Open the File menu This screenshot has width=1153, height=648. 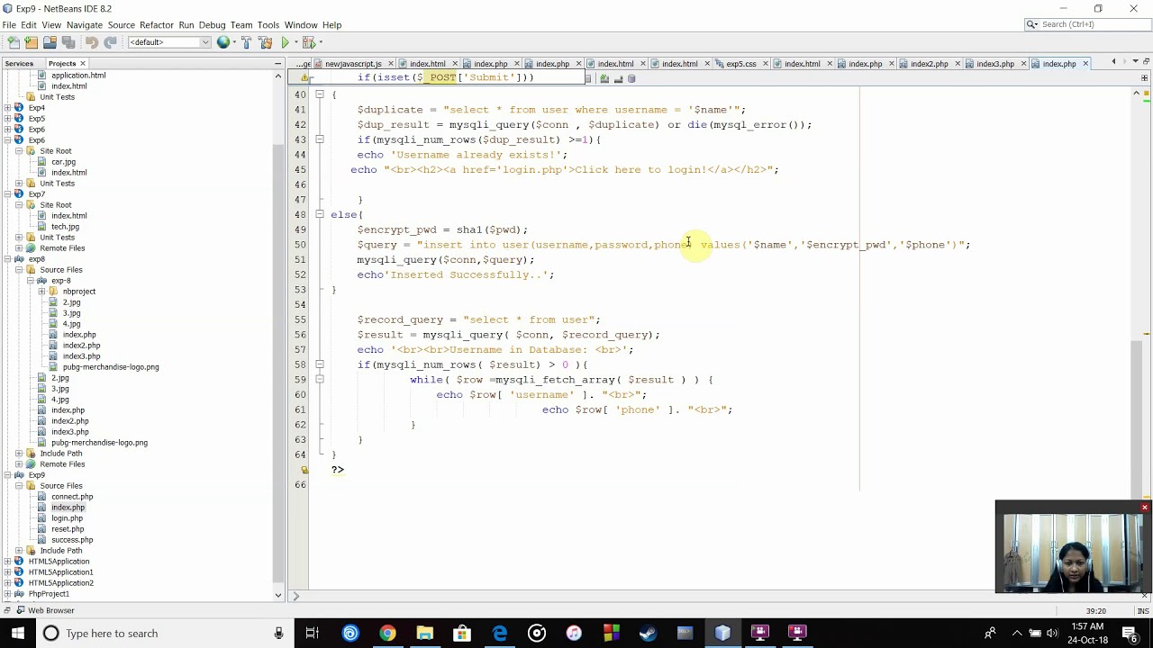pyautogui.click(x=9, y=25)
